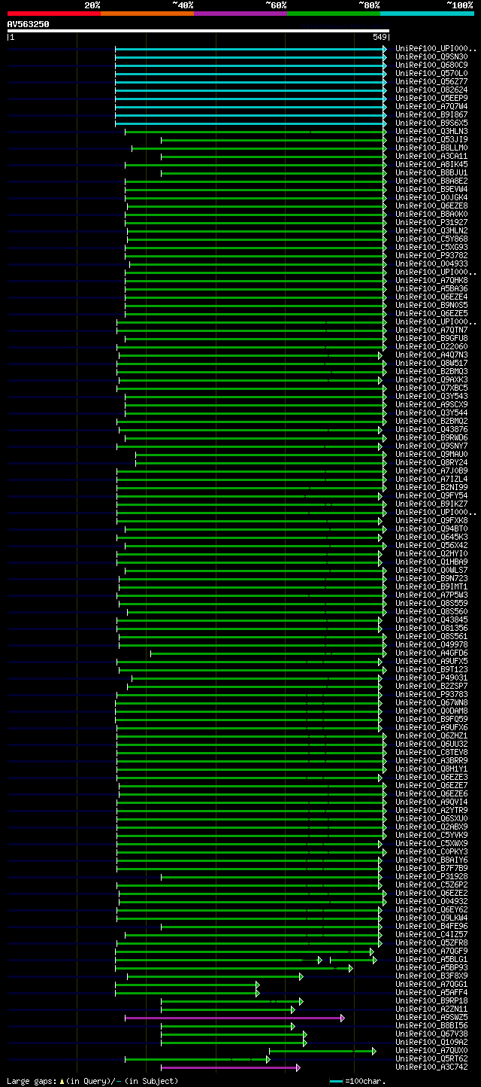This screenshot has height=1087, width=481.
Task: Click the UniRef100_A8IK45 label
Action: coord(431,164)
